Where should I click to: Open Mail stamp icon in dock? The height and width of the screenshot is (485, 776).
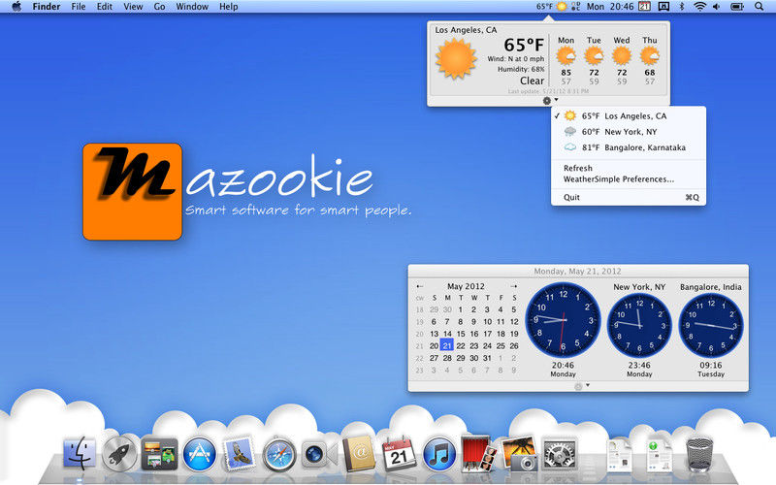point(240,453)
